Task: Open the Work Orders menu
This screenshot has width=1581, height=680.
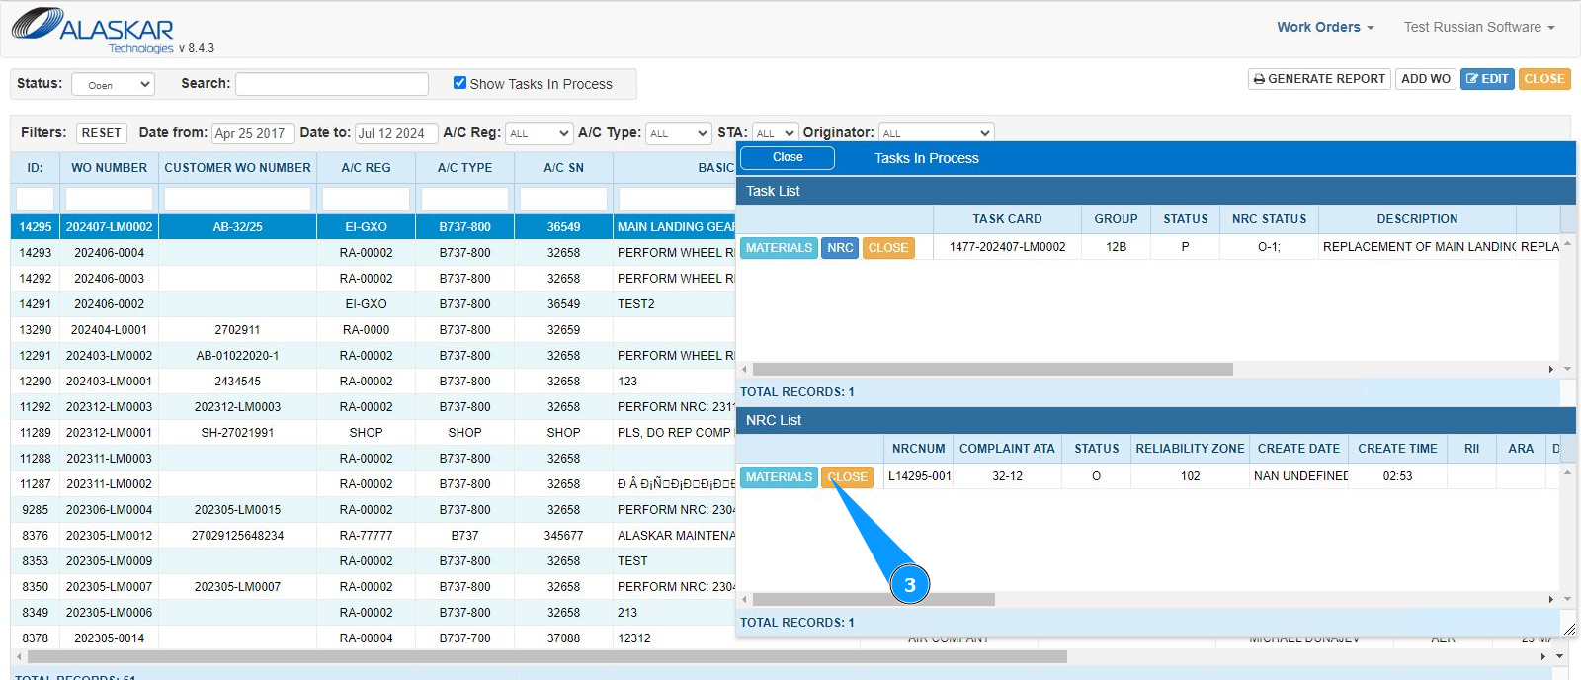Action: click(1324, 27)
